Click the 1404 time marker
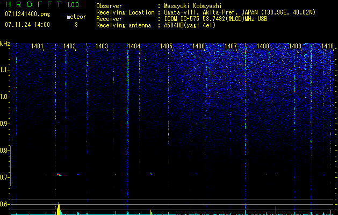338x215 pixels. coord(134,46)
